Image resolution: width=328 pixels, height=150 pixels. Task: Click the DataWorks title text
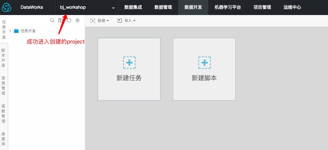[x=32, y=7]
